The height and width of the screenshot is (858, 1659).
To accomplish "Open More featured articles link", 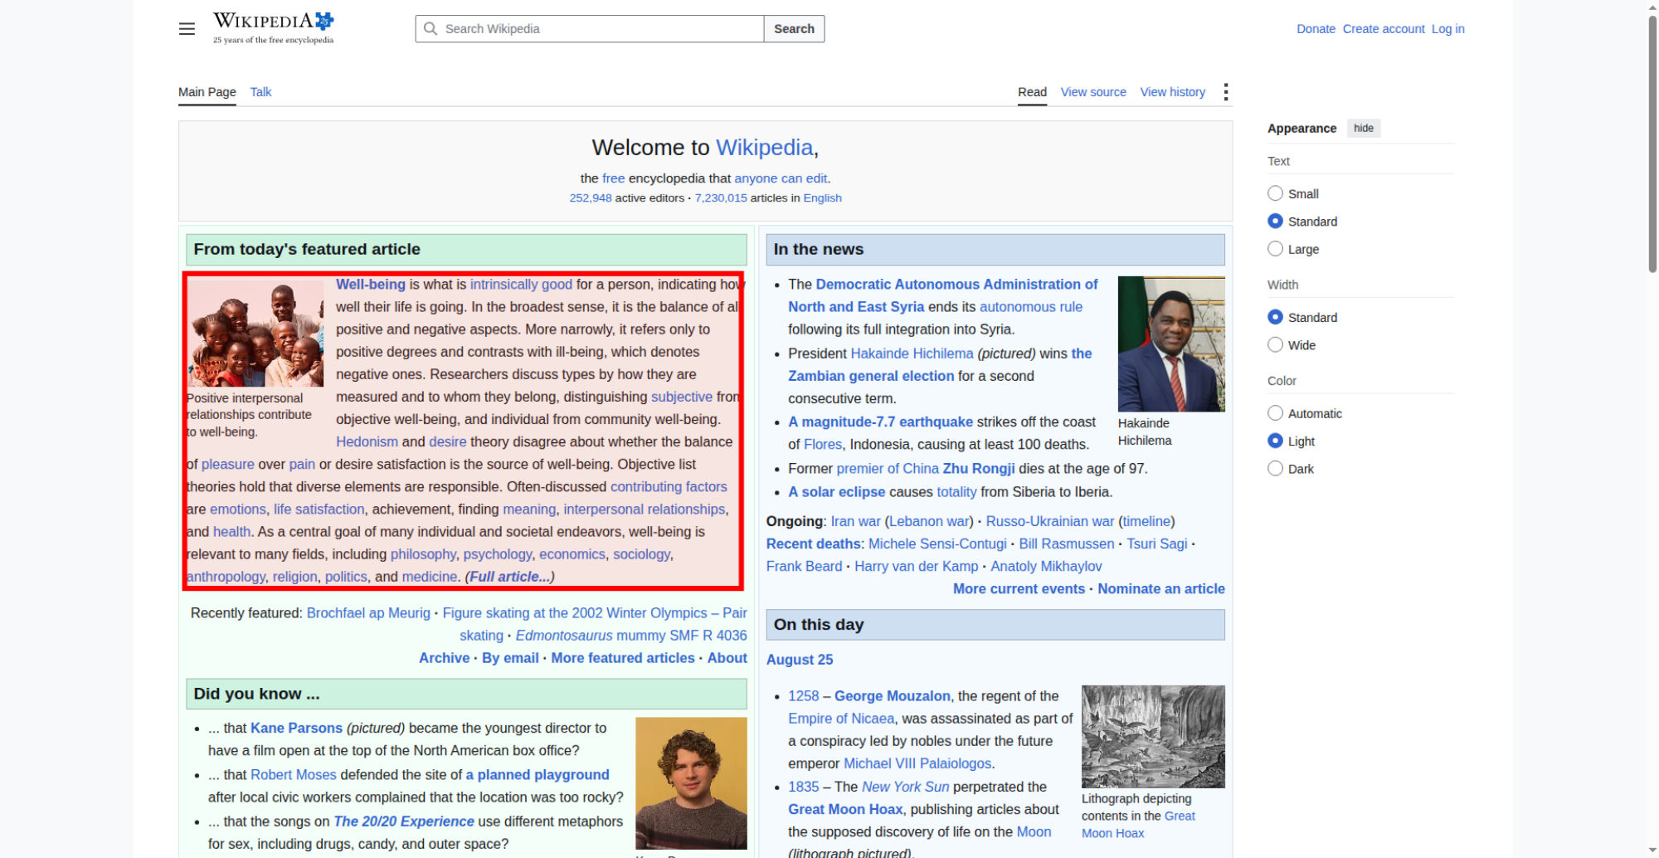I will pos(623,658).
